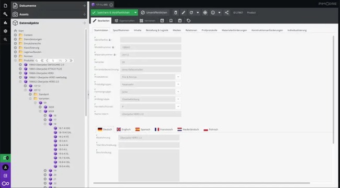This screenshot has width=340, height=188.
Task: Collapse the 188662-Überjacke HERO 2.0 node
Action: (20, 81)
